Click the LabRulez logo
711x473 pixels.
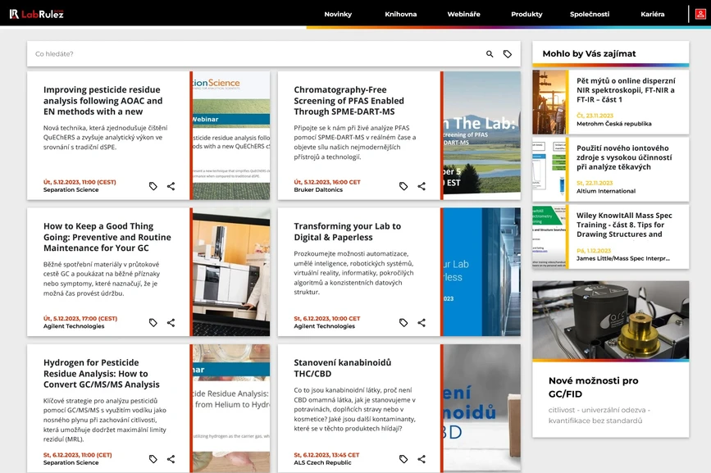pos(37,14)
